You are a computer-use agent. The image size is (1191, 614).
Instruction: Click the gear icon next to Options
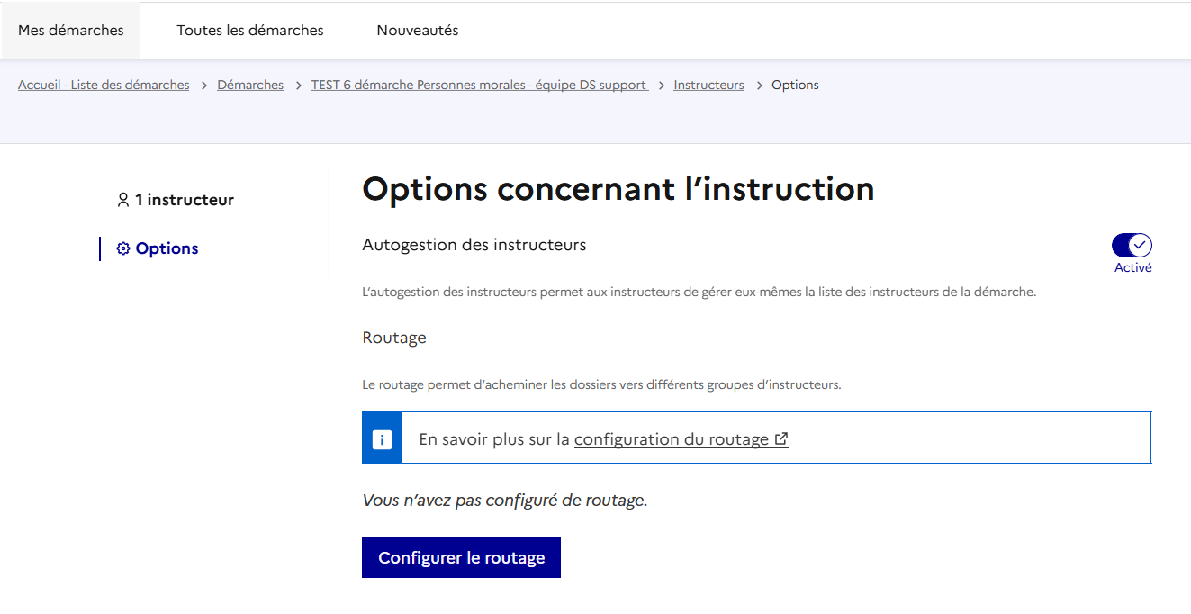(x=123, y=248)
